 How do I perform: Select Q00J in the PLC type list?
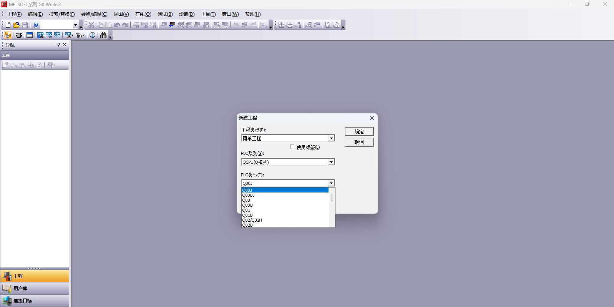(285, 190)
